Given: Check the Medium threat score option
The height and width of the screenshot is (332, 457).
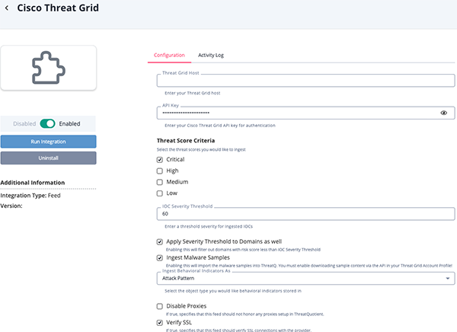Looking at the screenshot, I should pyautogui.click(x=160, y=183).
